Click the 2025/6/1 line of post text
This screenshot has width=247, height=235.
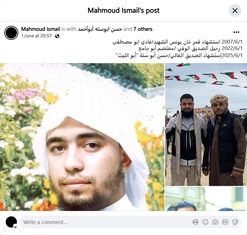click(x=179, y=55)
